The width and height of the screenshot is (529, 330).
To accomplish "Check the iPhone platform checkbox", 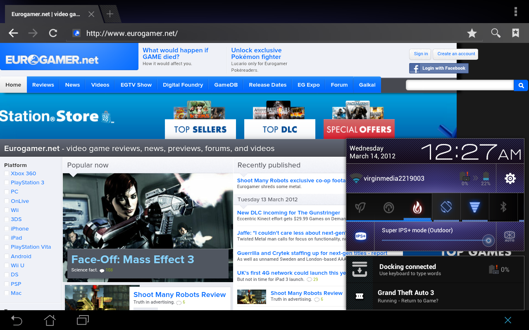I will click(x=7, y=229).
